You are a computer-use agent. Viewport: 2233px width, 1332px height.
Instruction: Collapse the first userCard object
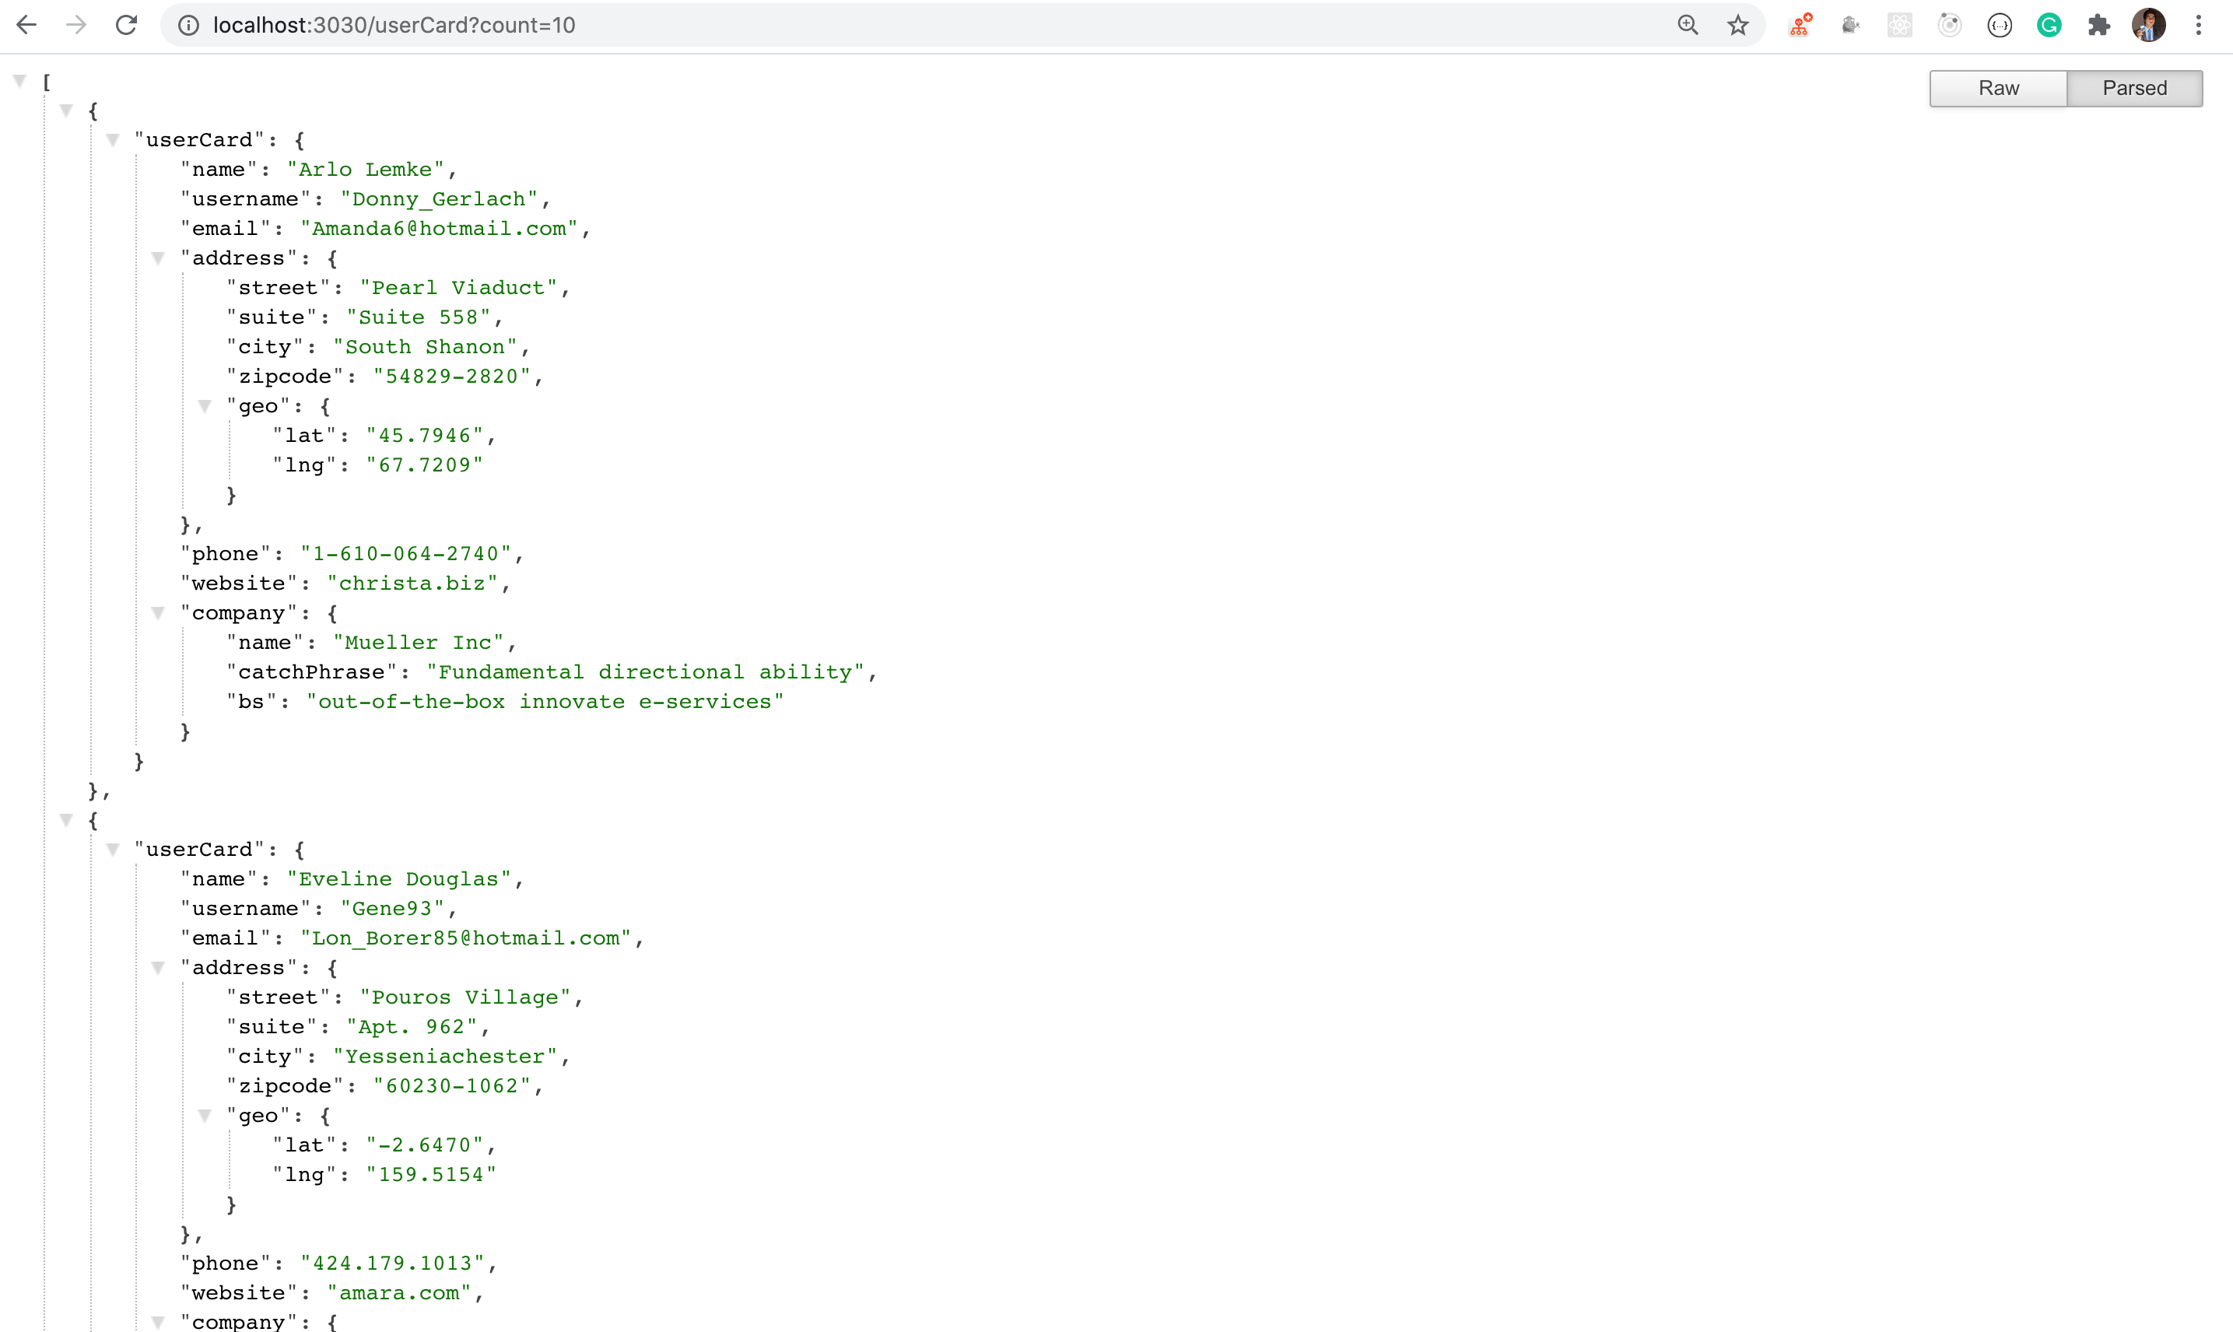pos(113,140)
